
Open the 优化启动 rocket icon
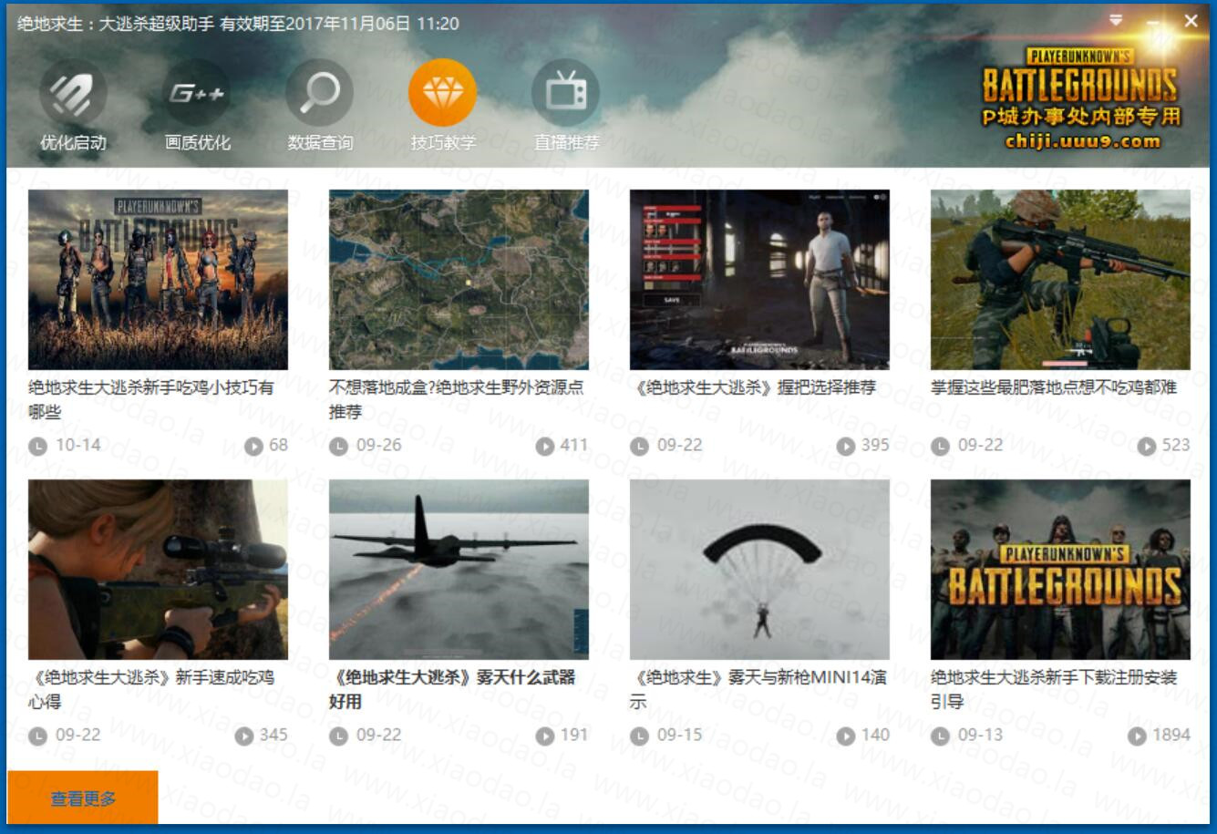(73, 92)
